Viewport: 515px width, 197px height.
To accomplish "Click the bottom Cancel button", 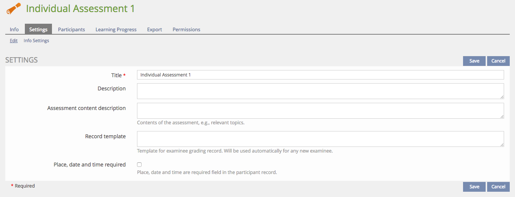I will [x=498, y=186].
